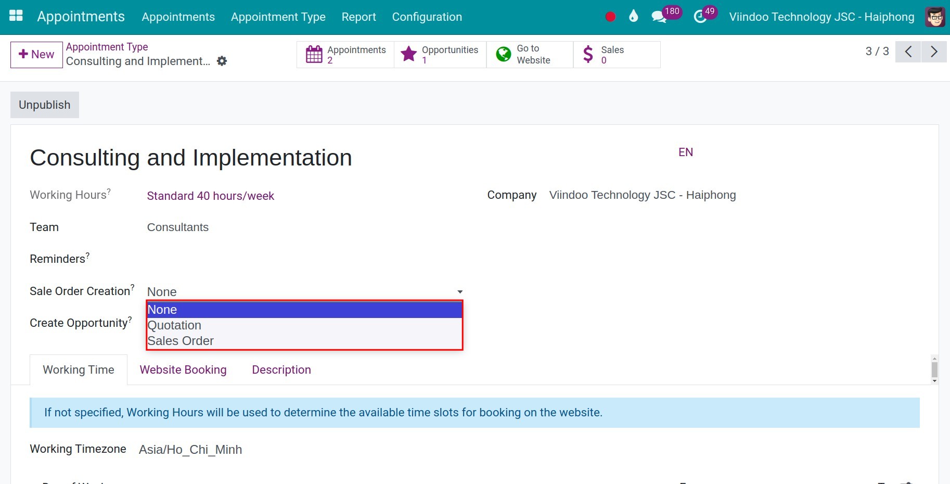Screen dimensions: 950x484
Task: Go to next record arrow
Action: point(934,52)
